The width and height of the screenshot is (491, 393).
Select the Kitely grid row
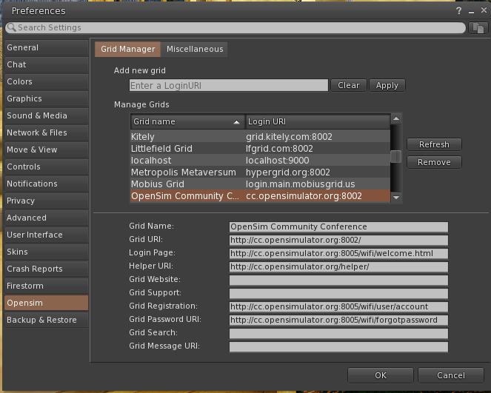260,137
